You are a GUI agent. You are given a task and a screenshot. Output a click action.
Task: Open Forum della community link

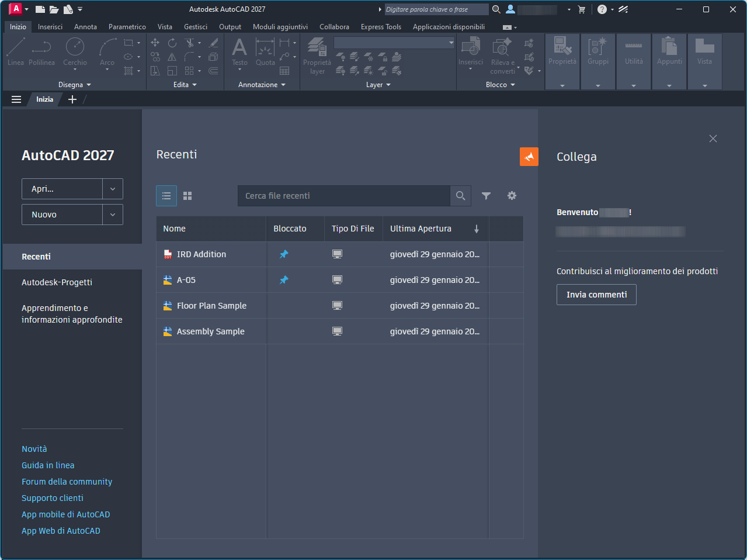point(67,482)
